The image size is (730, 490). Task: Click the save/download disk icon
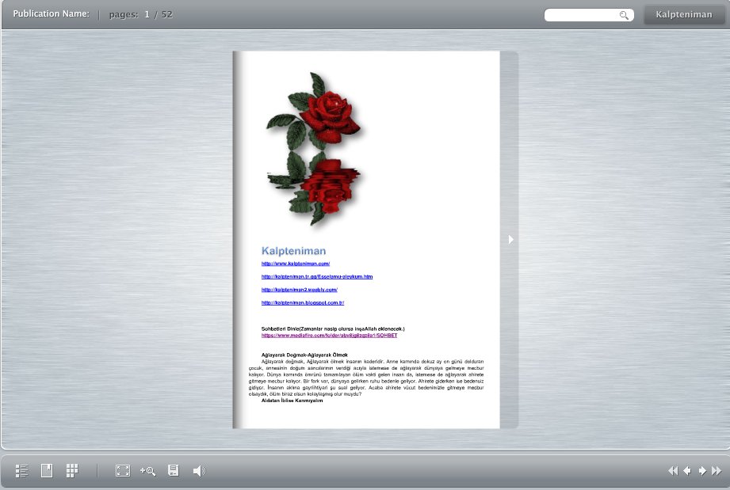click(x=173, y=471)
